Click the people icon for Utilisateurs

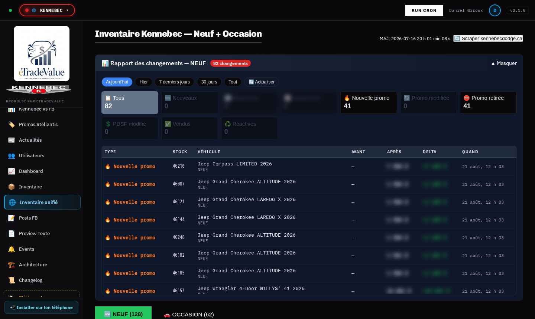tap(12, 156)
